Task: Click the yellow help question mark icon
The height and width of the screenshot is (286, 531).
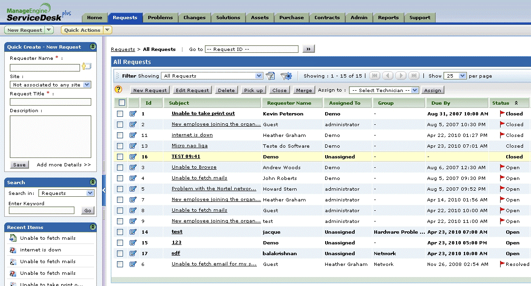Action: click(118, 90)
